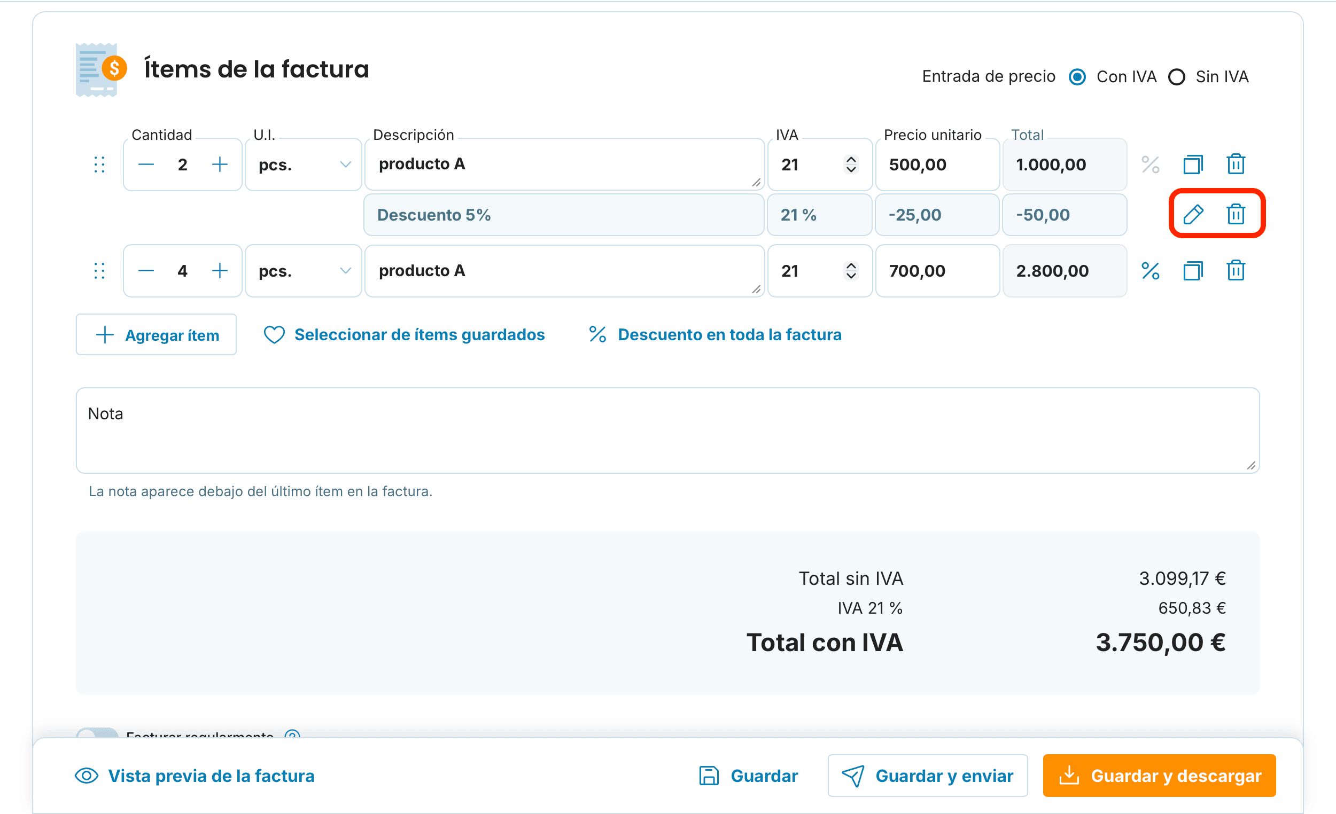Increase quantity of the 500,00 item
The image size is (1336, 814).
tap(220, 164)
